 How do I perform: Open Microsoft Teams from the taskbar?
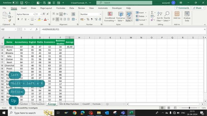(x=123, y=113)
